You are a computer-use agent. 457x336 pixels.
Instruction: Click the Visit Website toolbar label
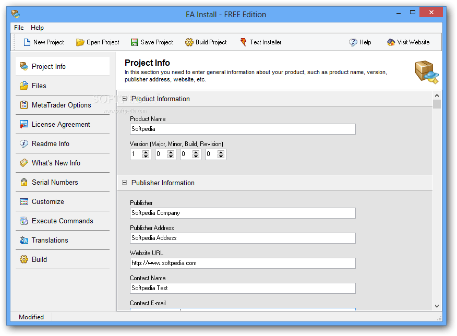pyautogui.click(x=413, y=42)
